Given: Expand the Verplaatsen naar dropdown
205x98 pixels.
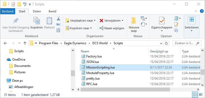Looking at the screenshot, I should coord(95,21).
